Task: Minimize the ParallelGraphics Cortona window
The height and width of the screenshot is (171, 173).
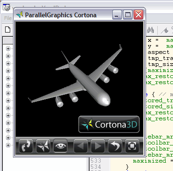Action: [x=117, y=15]
